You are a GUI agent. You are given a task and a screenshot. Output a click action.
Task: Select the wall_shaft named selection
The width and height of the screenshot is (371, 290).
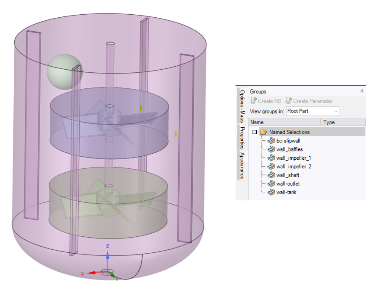[287, 175]
